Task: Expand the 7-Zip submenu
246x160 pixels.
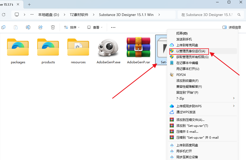Action: pos(234,98)
